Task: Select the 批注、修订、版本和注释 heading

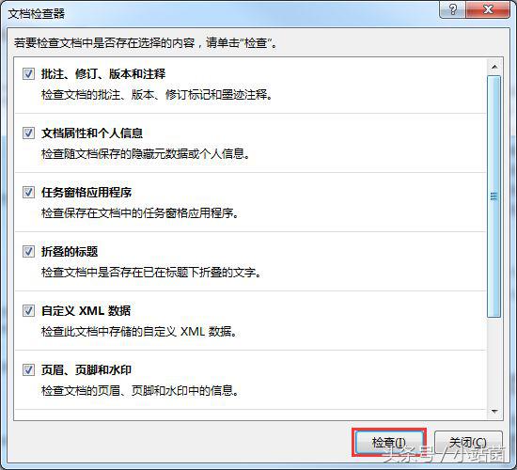Action: 103,74
